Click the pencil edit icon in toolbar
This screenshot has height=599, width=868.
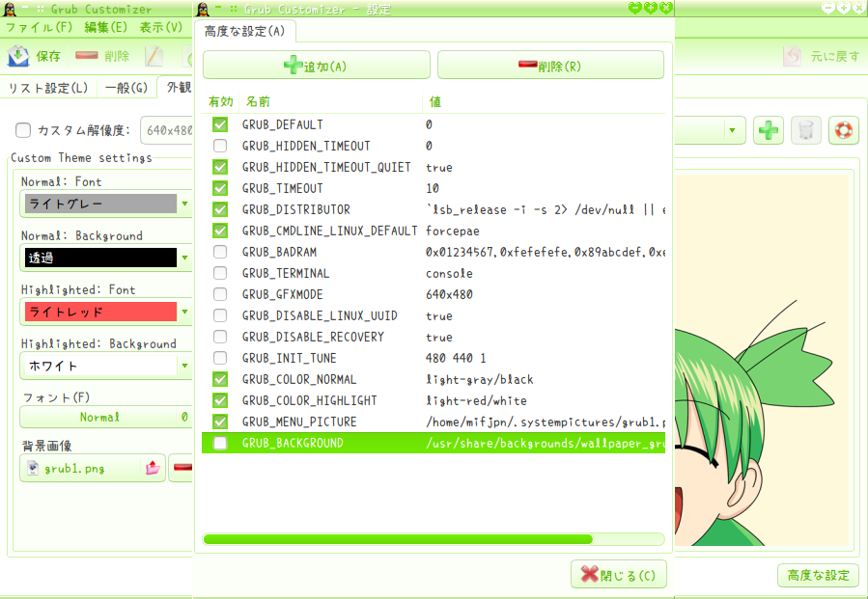point(154,56)
